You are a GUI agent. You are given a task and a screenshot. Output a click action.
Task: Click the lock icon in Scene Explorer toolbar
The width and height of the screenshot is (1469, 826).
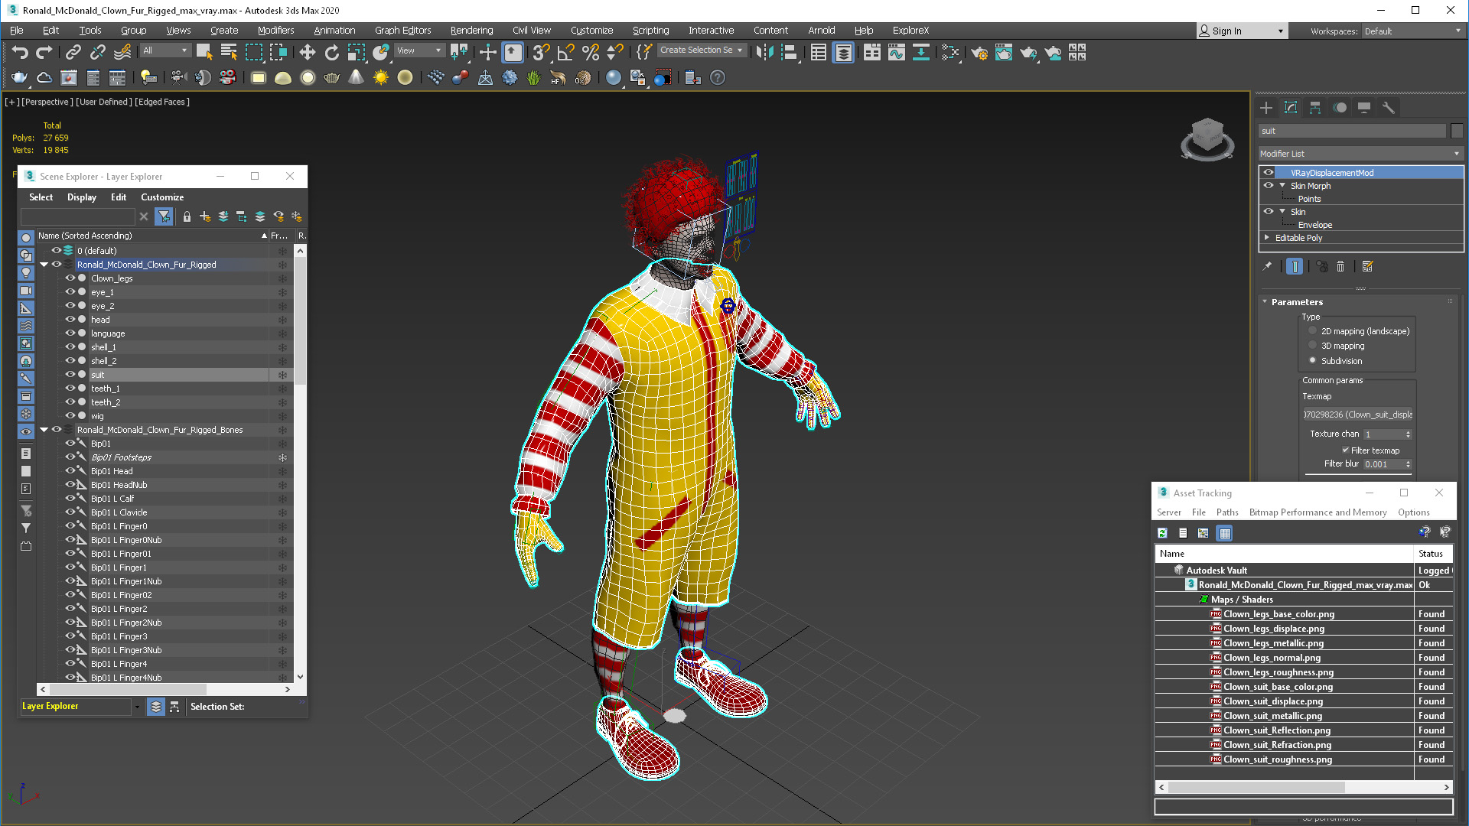187,216
